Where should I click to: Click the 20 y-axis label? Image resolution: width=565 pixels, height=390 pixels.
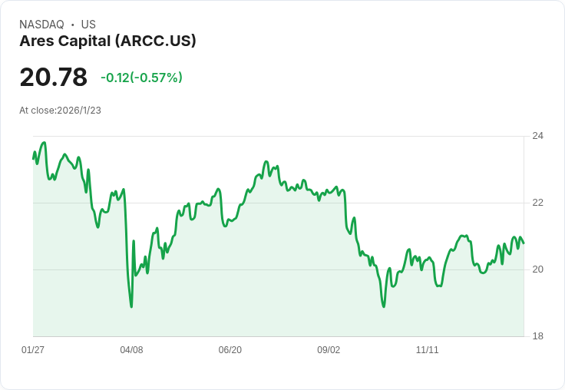537,269
